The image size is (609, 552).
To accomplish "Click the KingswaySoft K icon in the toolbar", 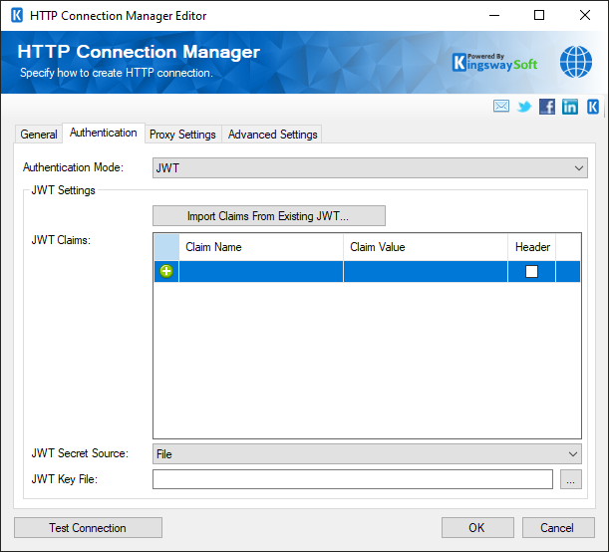I will (x=593, y=107).
